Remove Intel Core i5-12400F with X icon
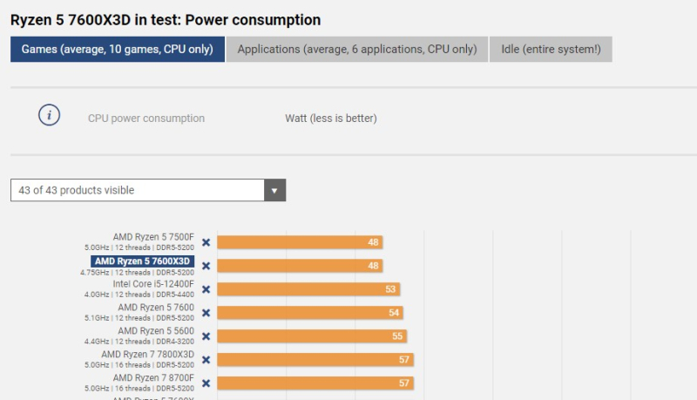Screen dimensions: 697x400 [x=206, y=289]
